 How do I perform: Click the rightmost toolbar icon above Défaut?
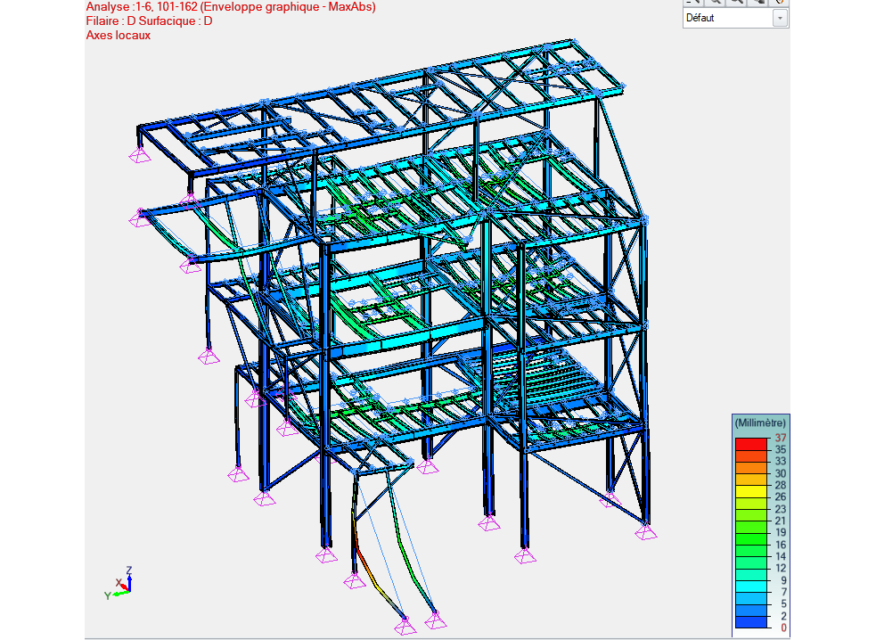click(x=779, y=3)
